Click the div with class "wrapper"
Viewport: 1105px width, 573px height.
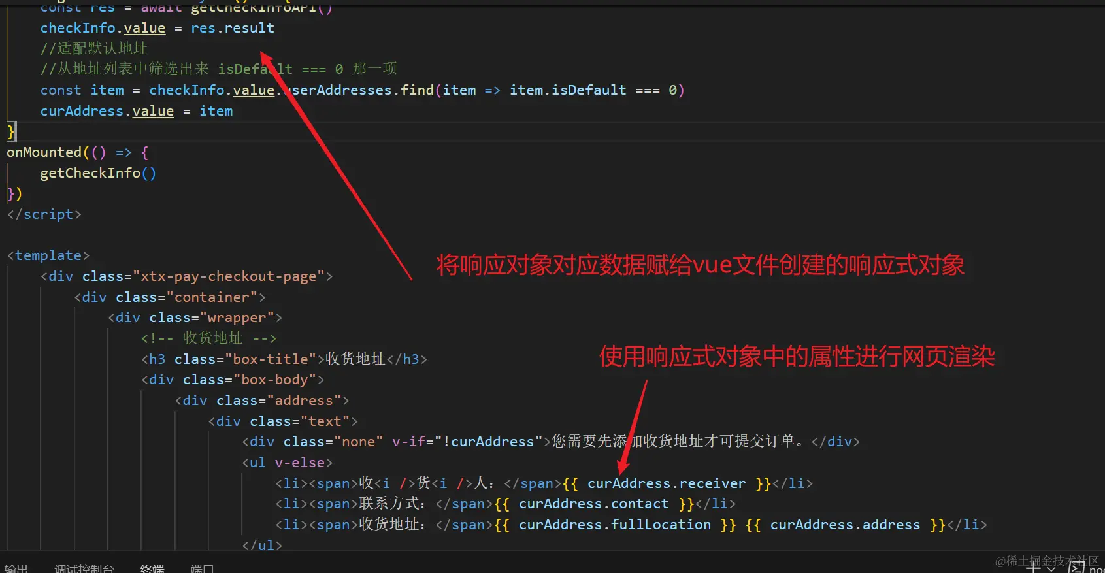point(195,318)
